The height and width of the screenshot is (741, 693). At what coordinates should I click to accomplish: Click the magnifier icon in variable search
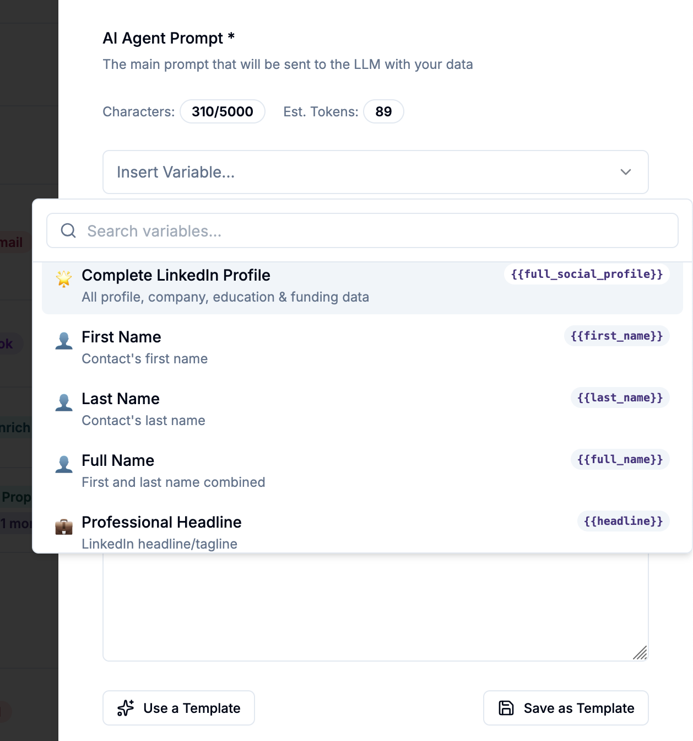(x=68, y=230)
